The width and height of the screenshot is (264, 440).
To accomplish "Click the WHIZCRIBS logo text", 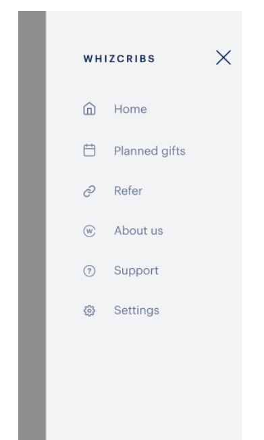I will tap(119, 59).
